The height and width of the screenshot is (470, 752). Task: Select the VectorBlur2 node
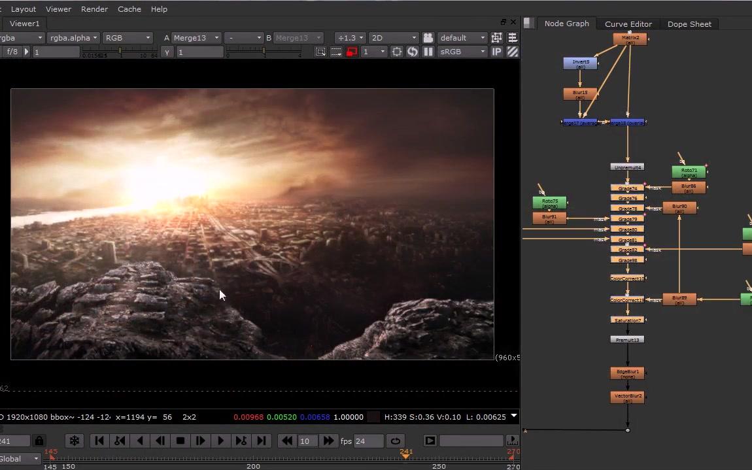click(627, 397)
